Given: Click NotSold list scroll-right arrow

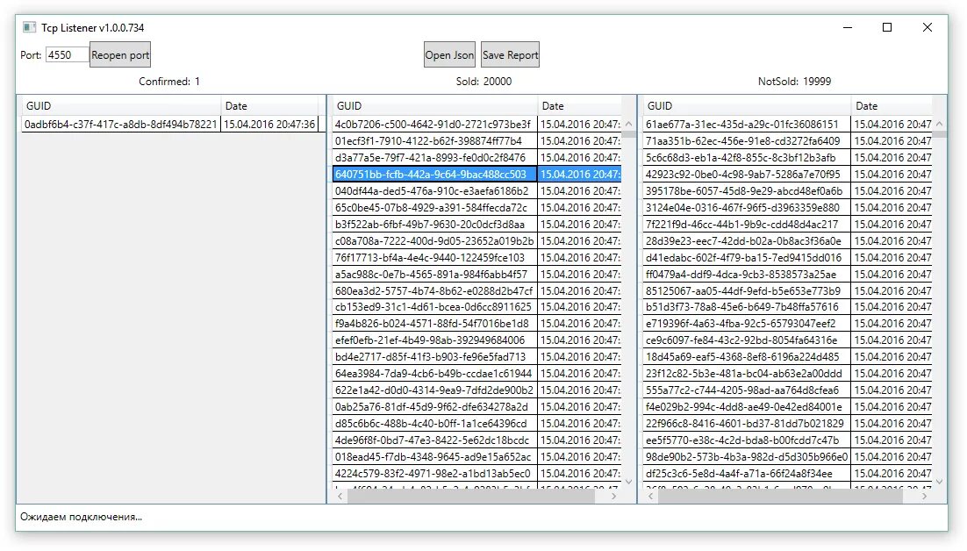Looking at the screenshot, I should coord(925,496).
